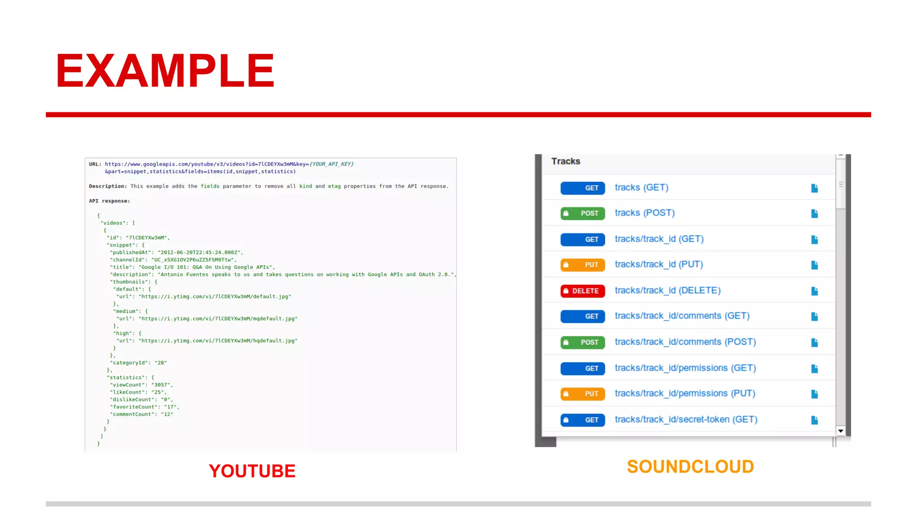
Task: Click the blue GET badge for tracks
Action: [x=583, y=188]
